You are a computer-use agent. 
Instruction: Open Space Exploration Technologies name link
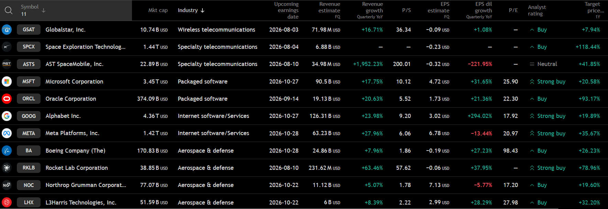[x=85, y=47]
